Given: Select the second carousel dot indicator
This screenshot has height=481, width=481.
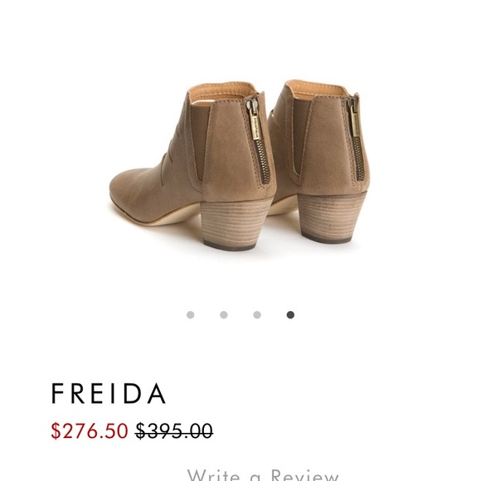Looking at the screenshot, I should coord(224,315).
